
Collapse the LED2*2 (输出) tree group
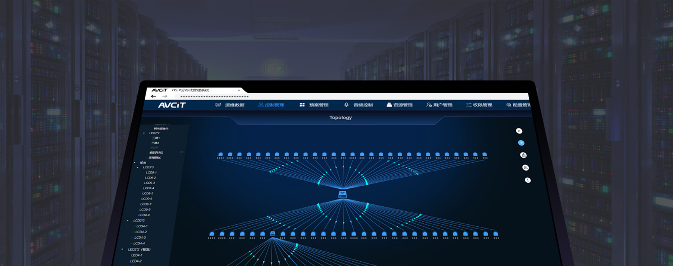coord(122,249)
